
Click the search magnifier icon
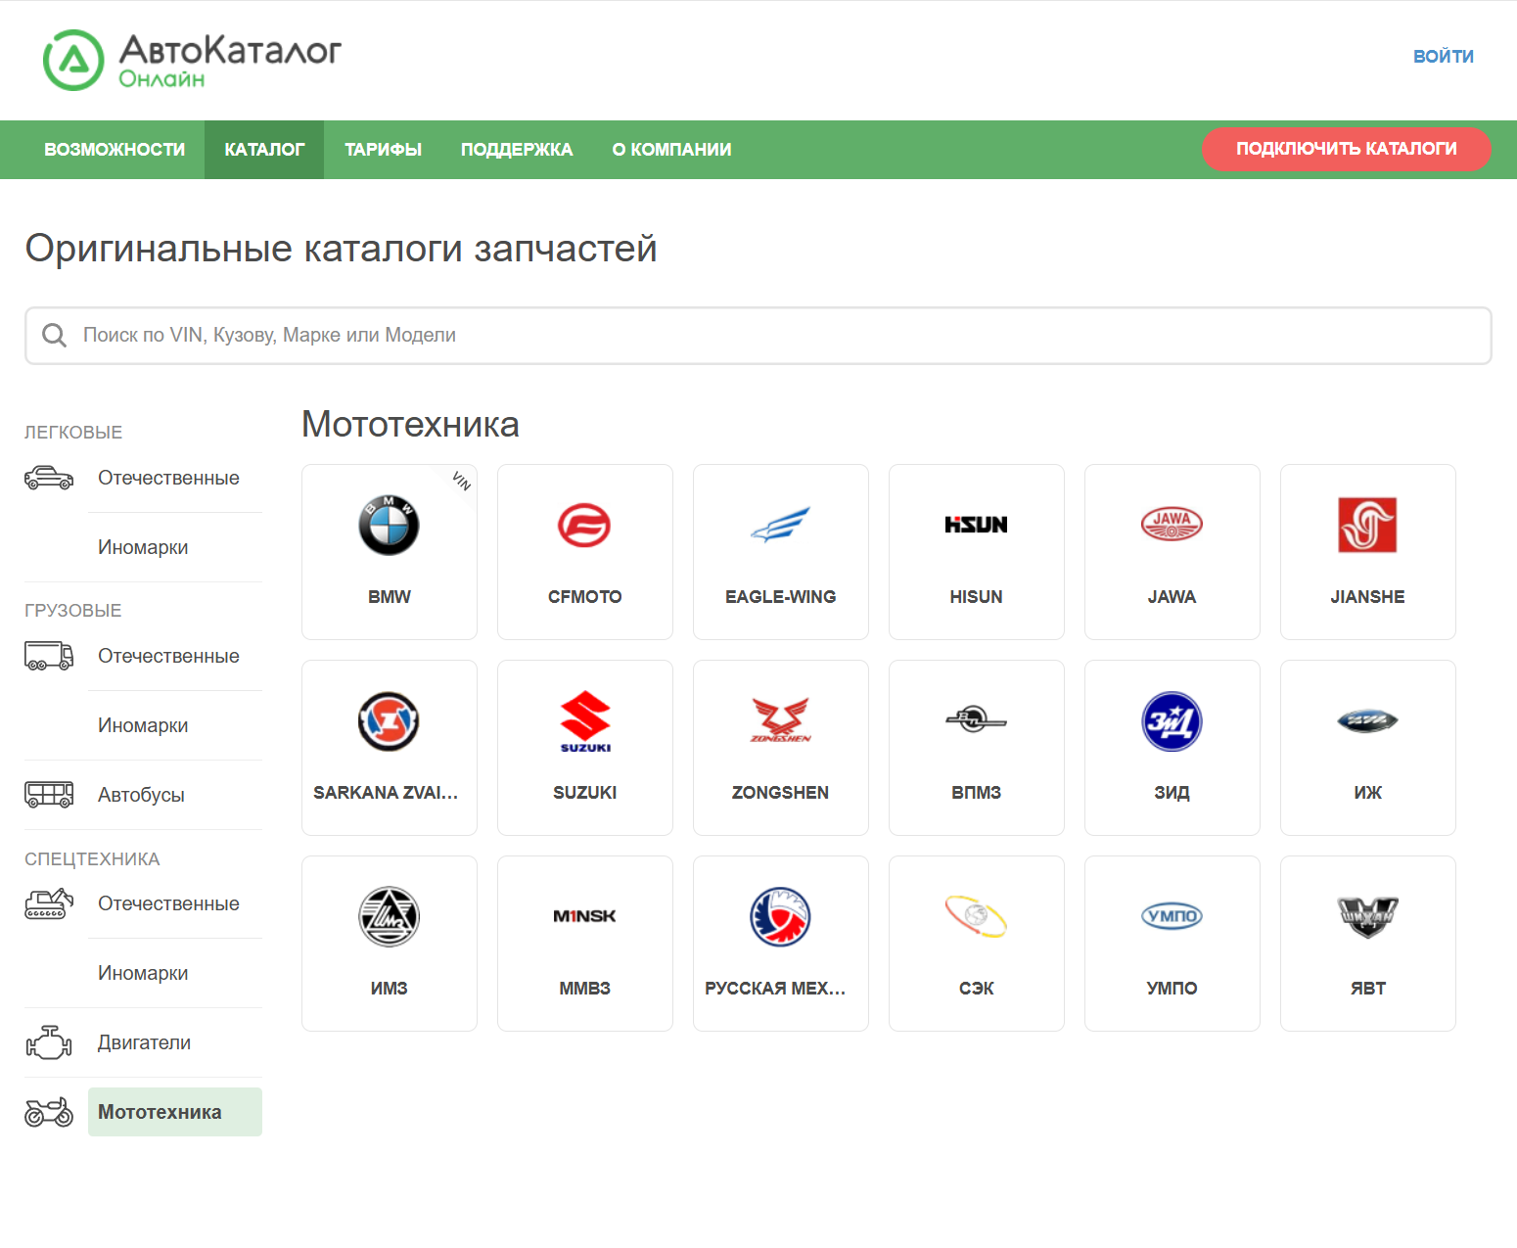(x=55, y=336)
